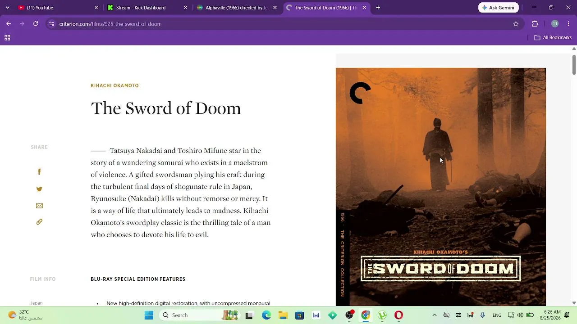Bookmark this page with the star

516,24
